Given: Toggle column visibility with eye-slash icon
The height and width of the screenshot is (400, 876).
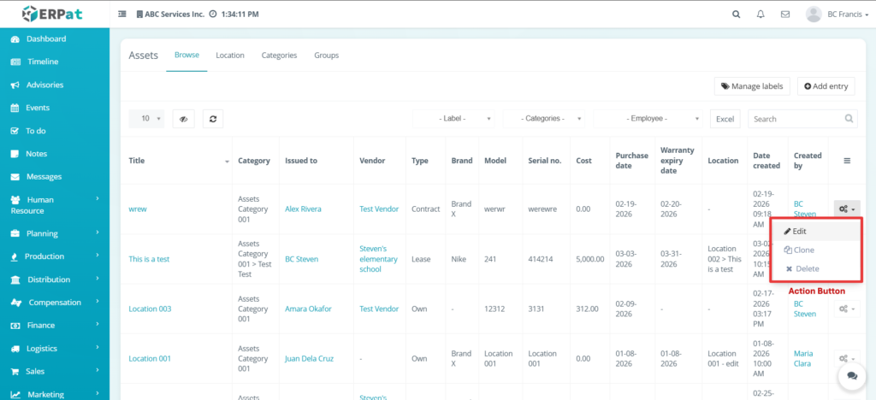Looking at the screenshot, I should point(183,119).
